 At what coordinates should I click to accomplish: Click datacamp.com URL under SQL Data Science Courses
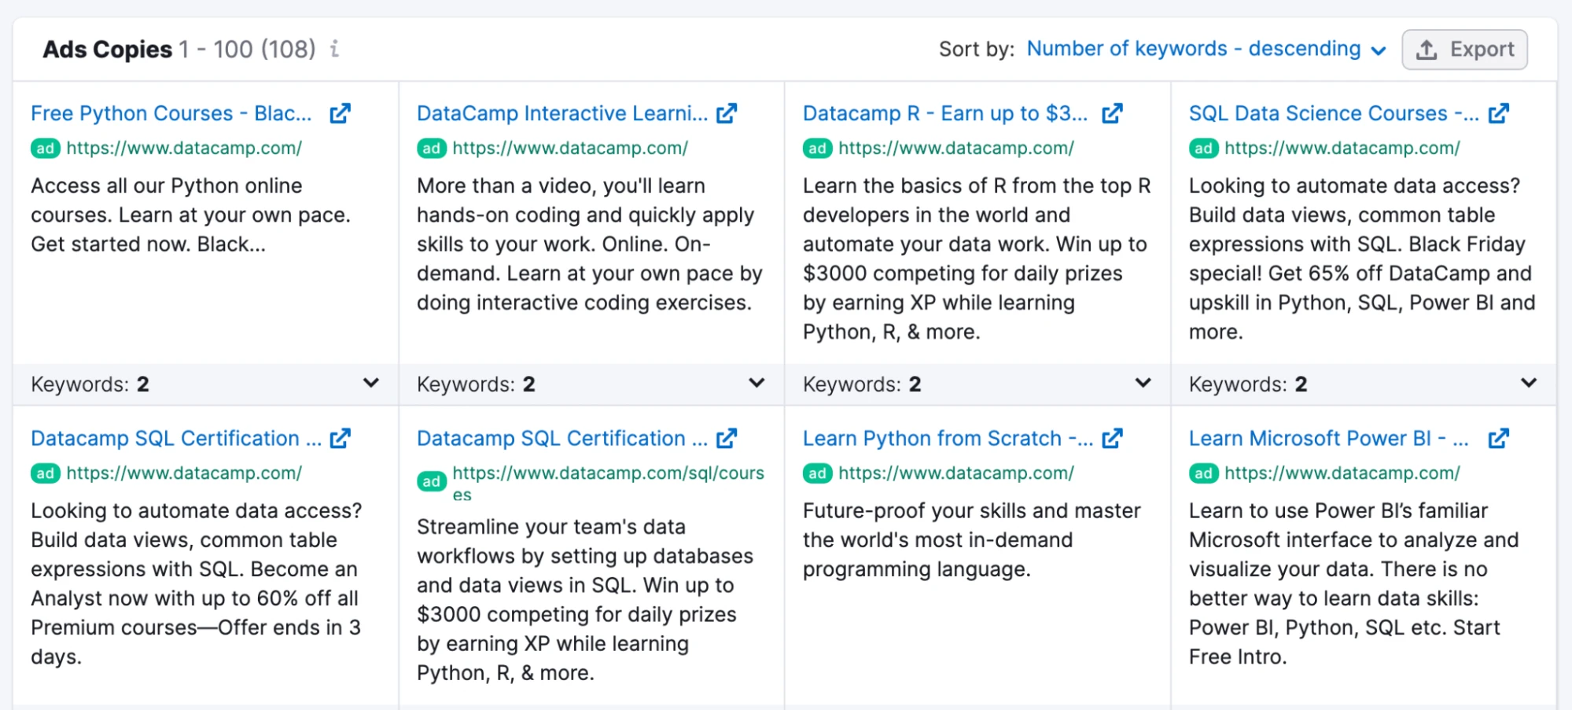pyautogui.click(x=1342, y=148)
